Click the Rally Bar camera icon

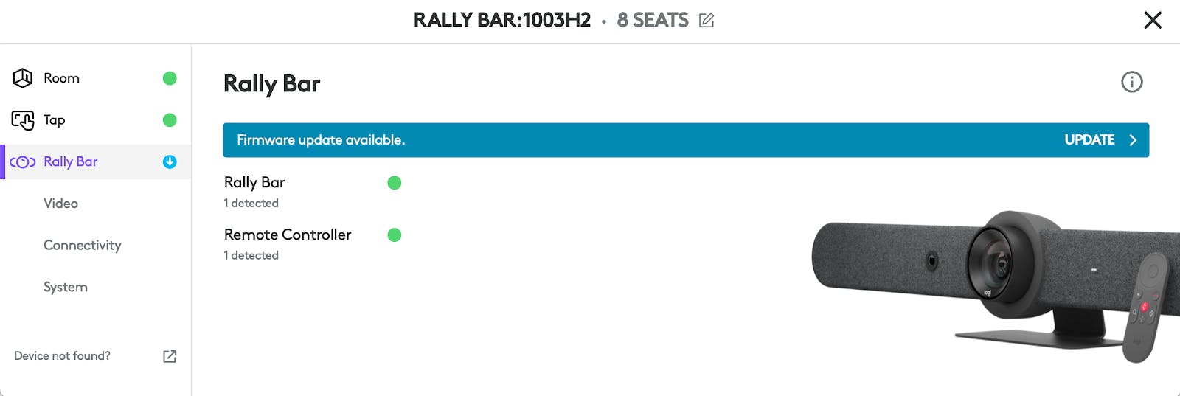(x=23, y=162)
